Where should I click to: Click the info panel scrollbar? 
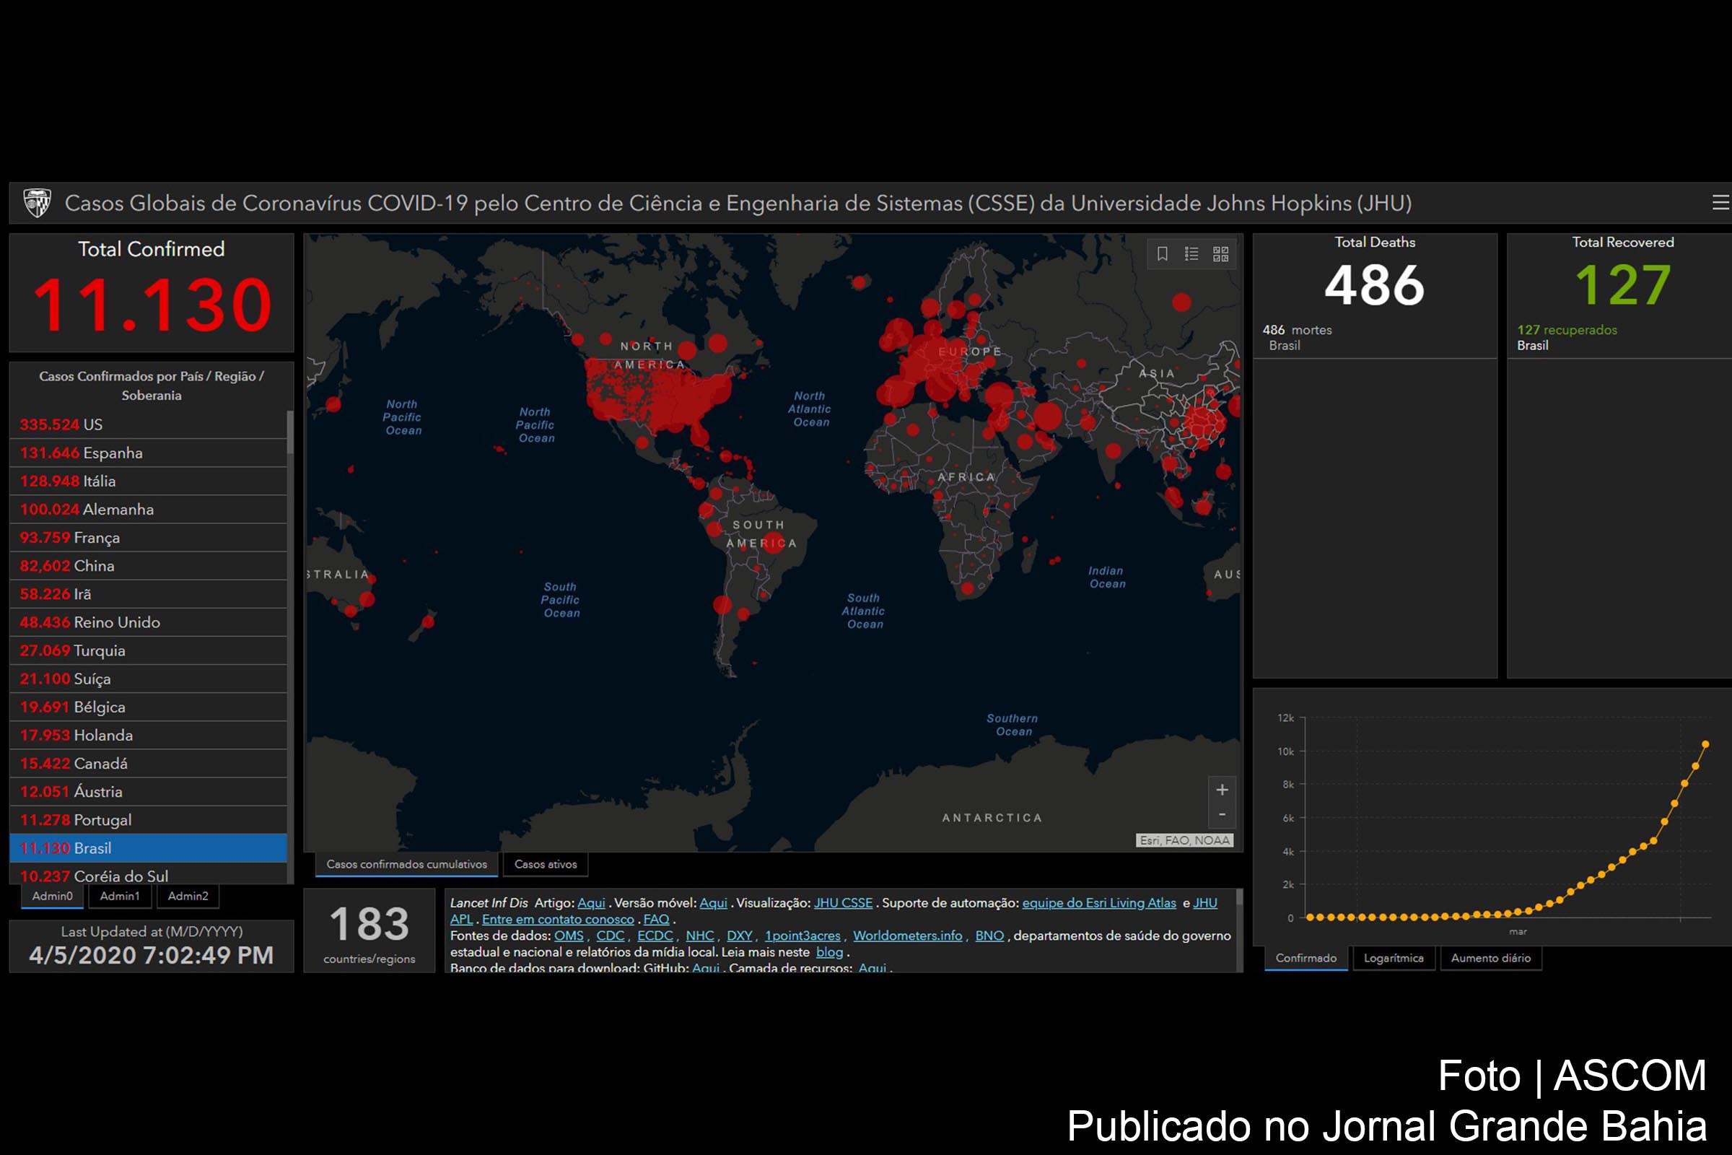1239,897
